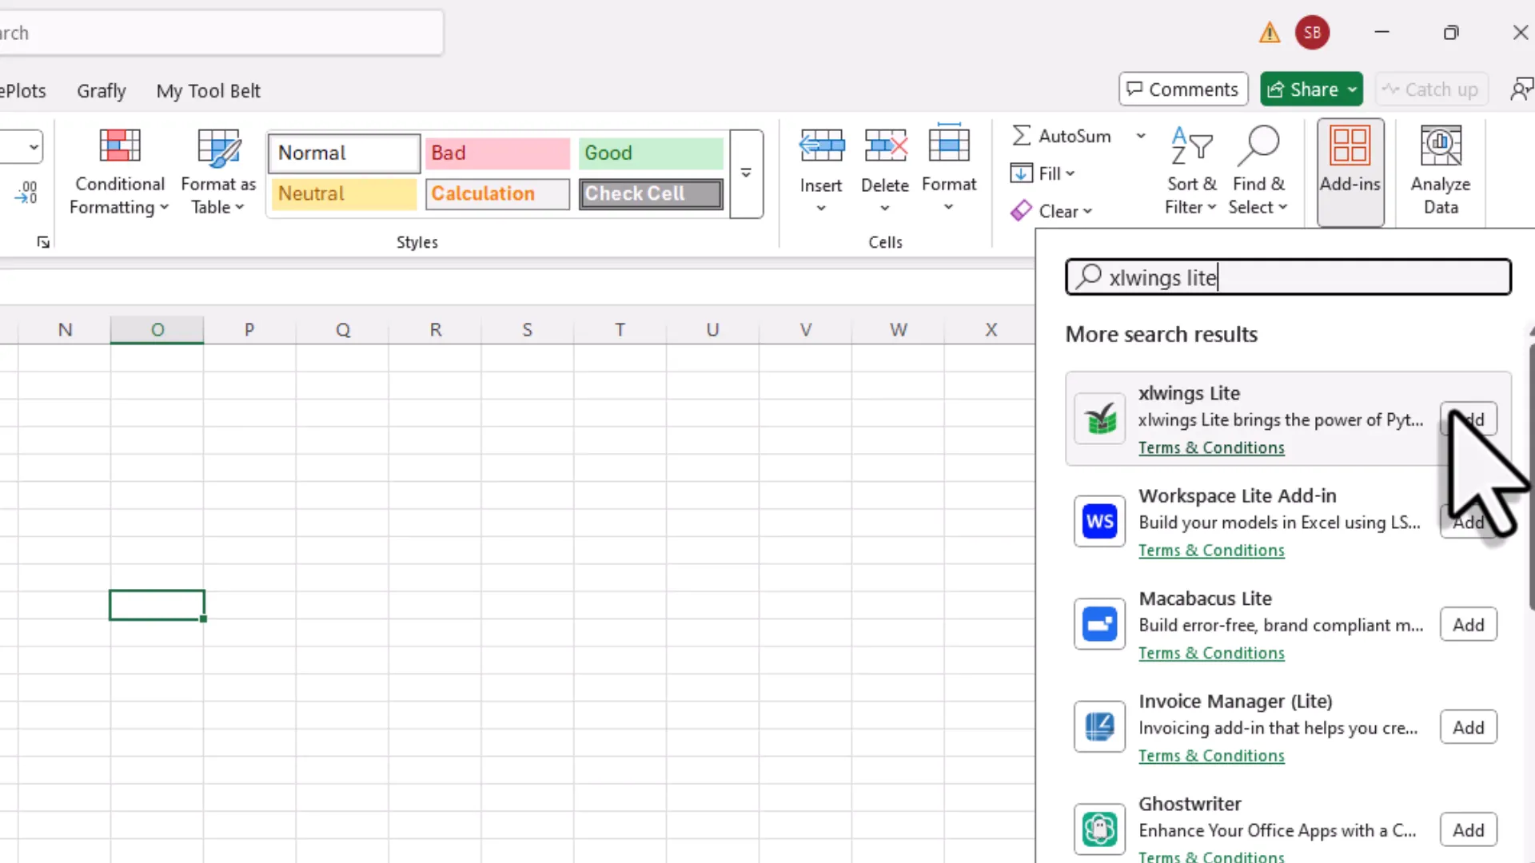
Task: Open the Format menu in Cells group
Action: pos(948,171)
